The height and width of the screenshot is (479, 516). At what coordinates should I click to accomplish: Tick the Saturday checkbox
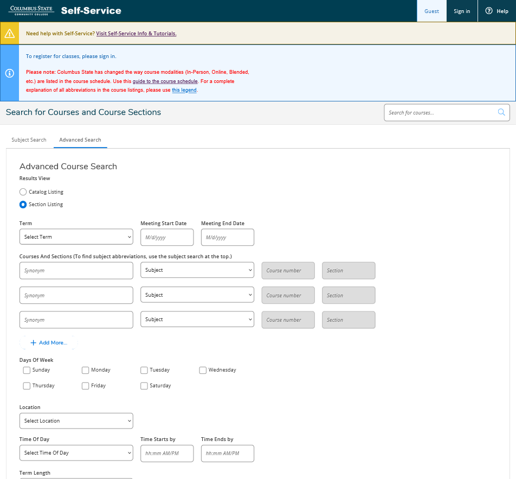click(144, 386)
